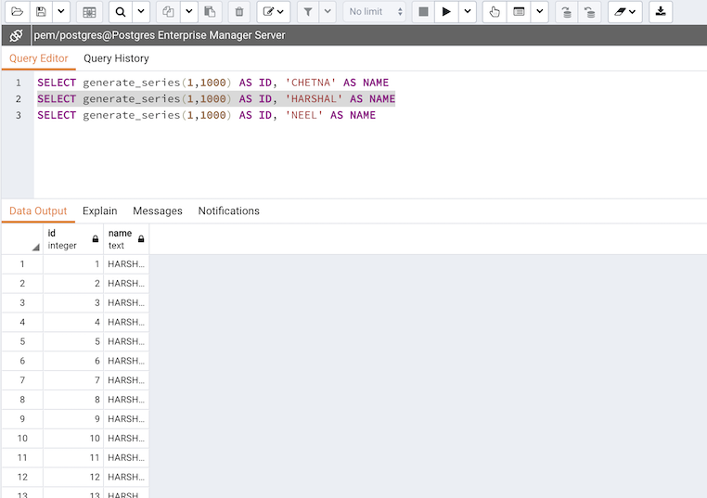707x498 pixels.
Task: Select row 10 via its row header
Action: (x=22, y=439)
